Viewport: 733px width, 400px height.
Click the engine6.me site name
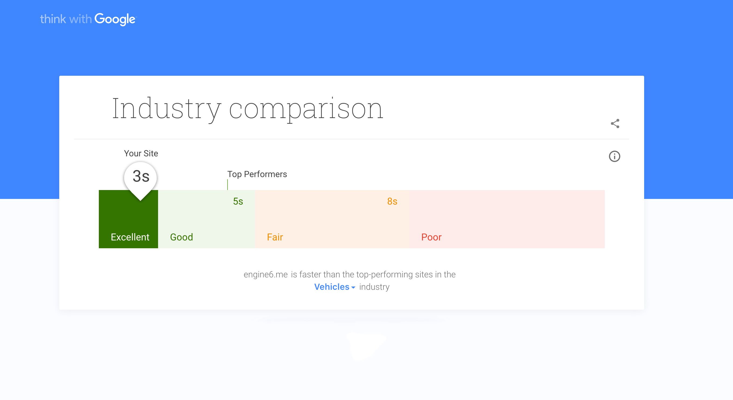tap(266, 274)
